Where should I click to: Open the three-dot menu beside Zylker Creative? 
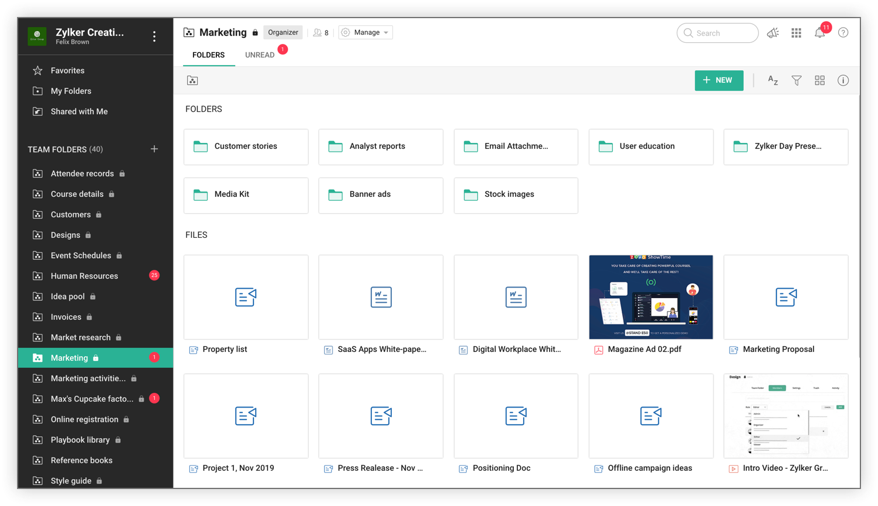(154, 36)
